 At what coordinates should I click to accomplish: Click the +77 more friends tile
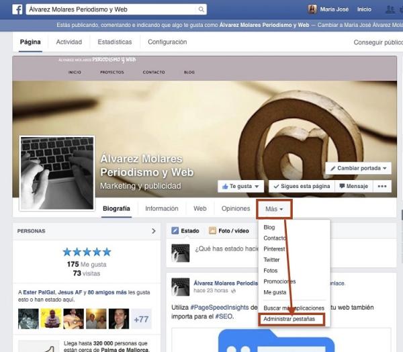(x=141, y=319)
